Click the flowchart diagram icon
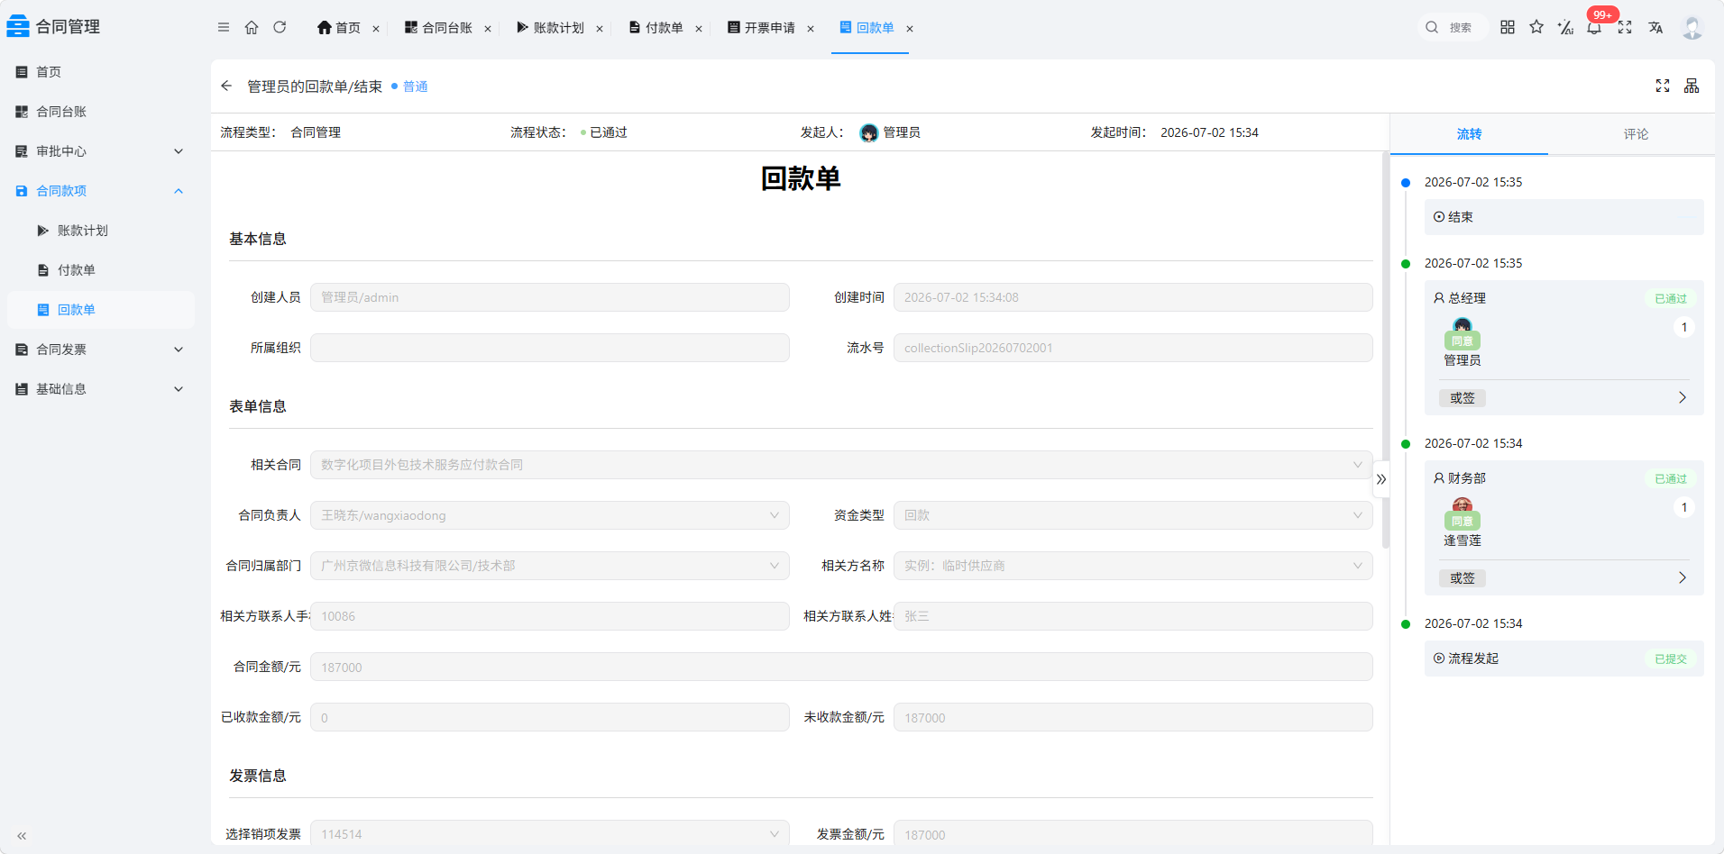This screenshot has width=1724, height=854. pyautogui.click(x=1692, y=86)
